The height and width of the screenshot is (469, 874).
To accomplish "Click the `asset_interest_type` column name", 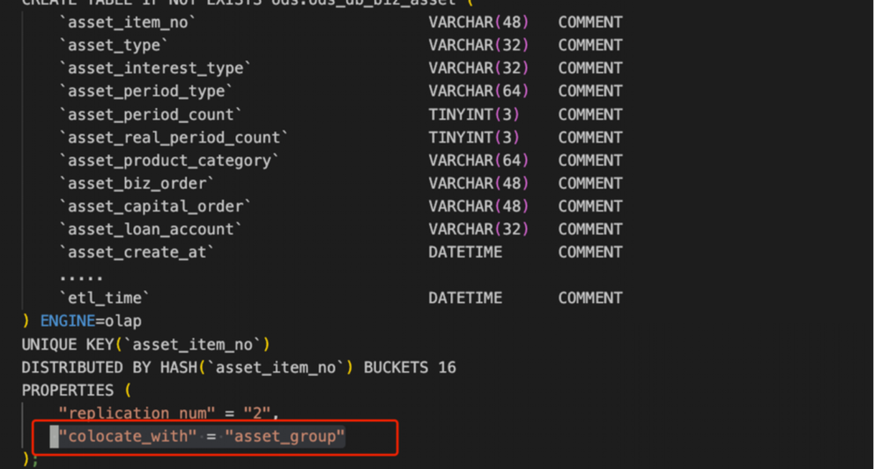I will point(155,68).
